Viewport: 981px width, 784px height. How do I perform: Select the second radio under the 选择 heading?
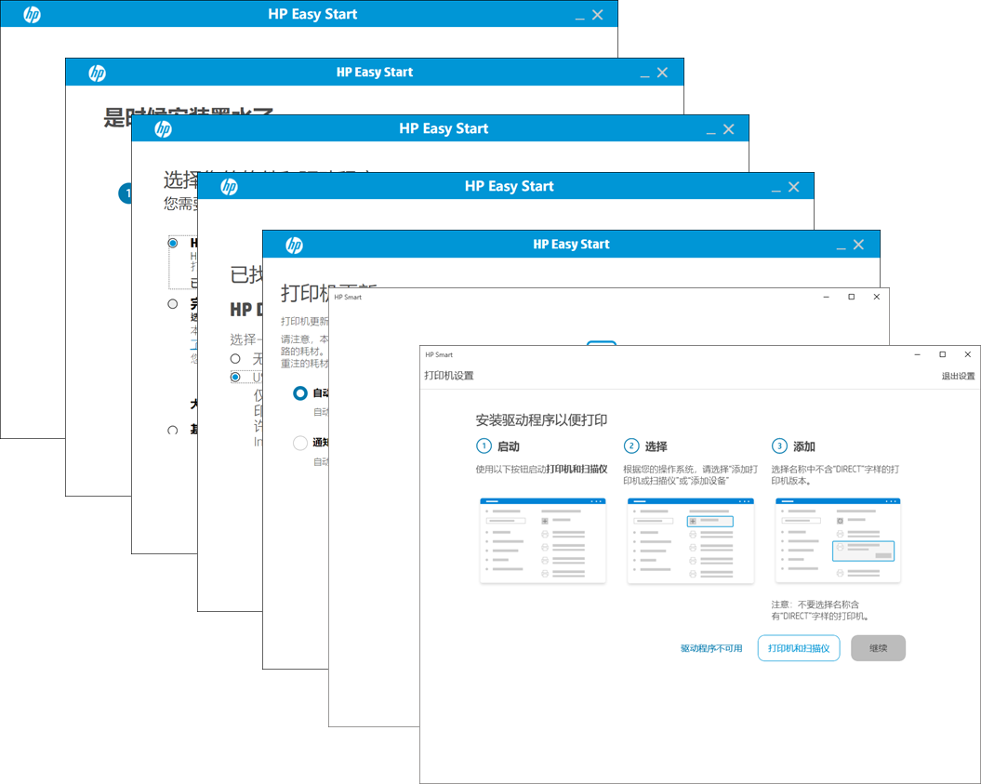pyautogui.click(x=173, y=304)
